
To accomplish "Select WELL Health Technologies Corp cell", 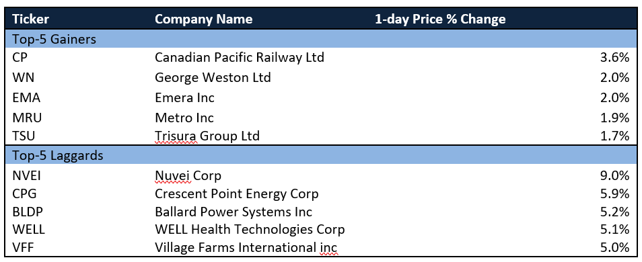I will coord(250,229).
